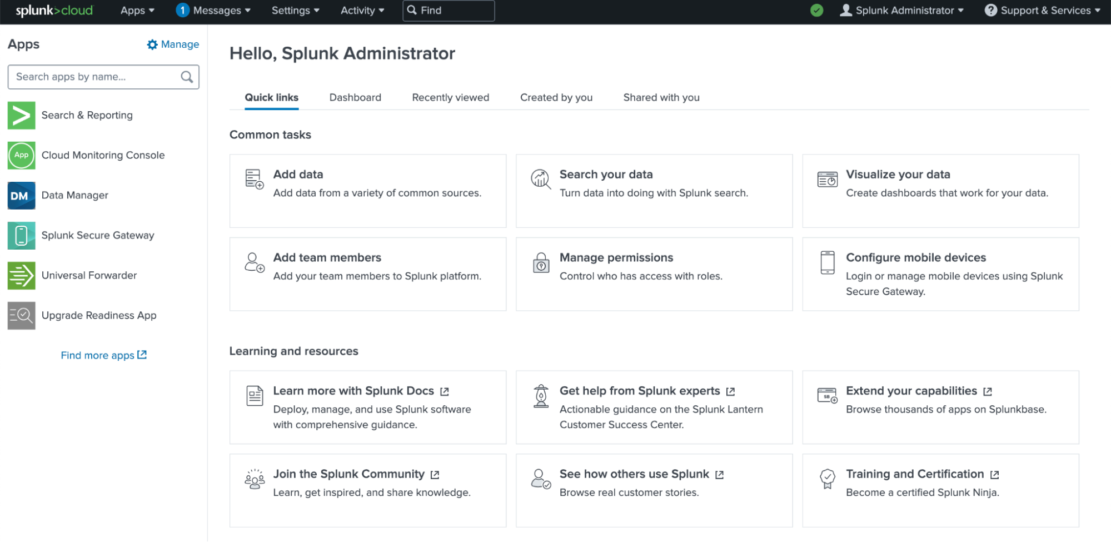
Task: Click the Find search box in top bar
Action: click(x=449, y=11)
